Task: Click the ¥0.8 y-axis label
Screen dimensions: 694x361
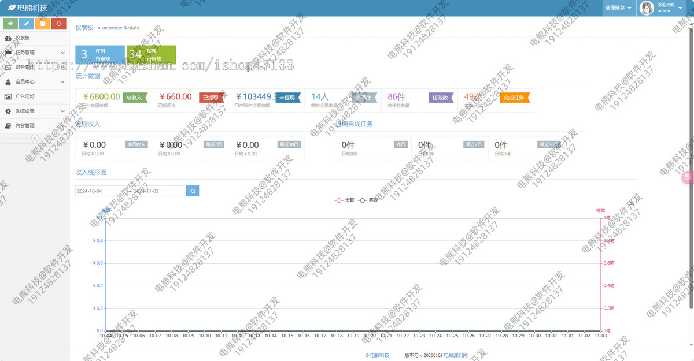Action: (98, 241)
